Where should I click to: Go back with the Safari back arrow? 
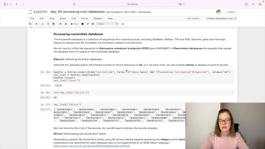(17, 4)
